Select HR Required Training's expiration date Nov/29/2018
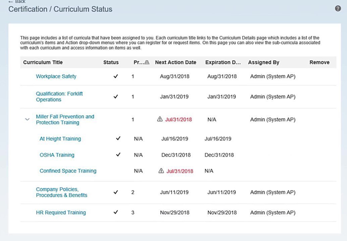The image size is (347, 241). (222, 213)
